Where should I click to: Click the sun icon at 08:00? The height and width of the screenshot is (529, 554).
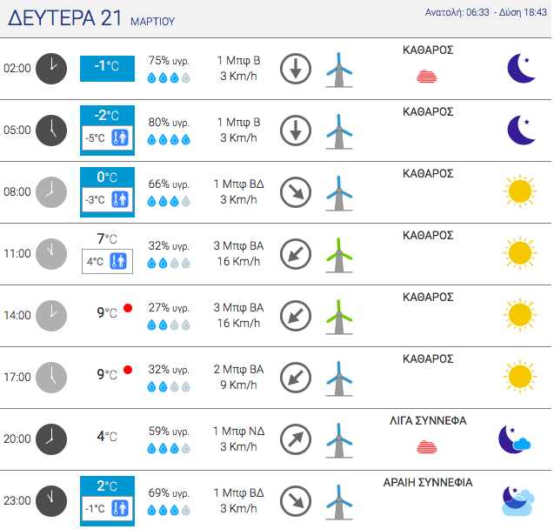[x=520, y=191]
